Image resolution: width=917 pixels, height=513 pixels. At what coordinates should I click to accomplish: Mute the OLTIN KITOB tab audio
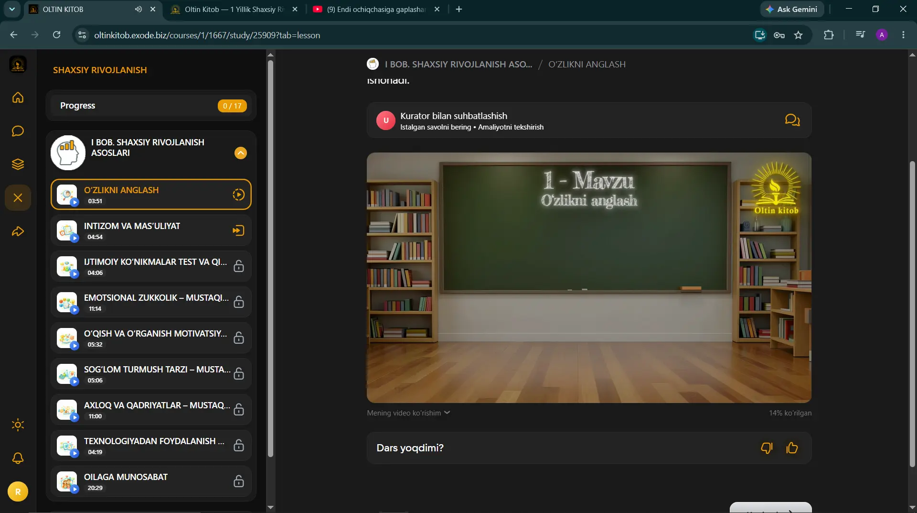138,9
